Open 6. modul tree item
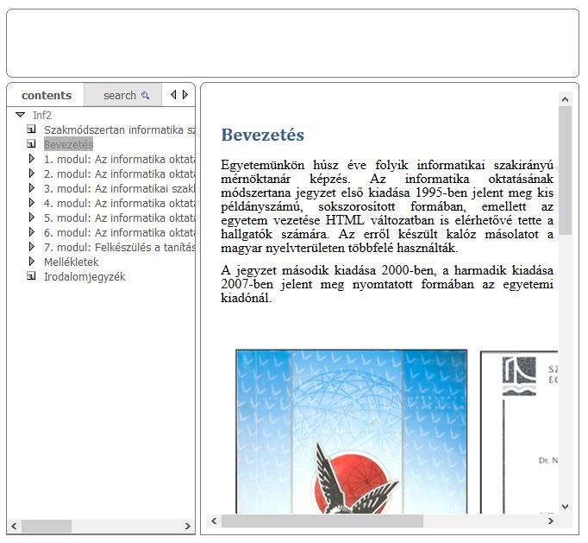The width and height of the screenshot is (588, 543). click(x=119, y=232)
